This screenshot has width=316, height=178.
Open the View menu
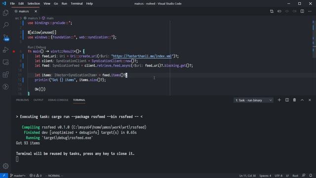coord(47,3)
